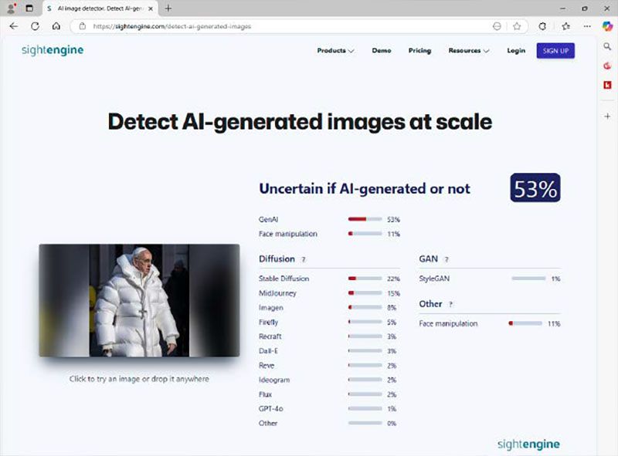Close the AI image detector tab
The height and width of the screenshot is (456, 618).
151,8
